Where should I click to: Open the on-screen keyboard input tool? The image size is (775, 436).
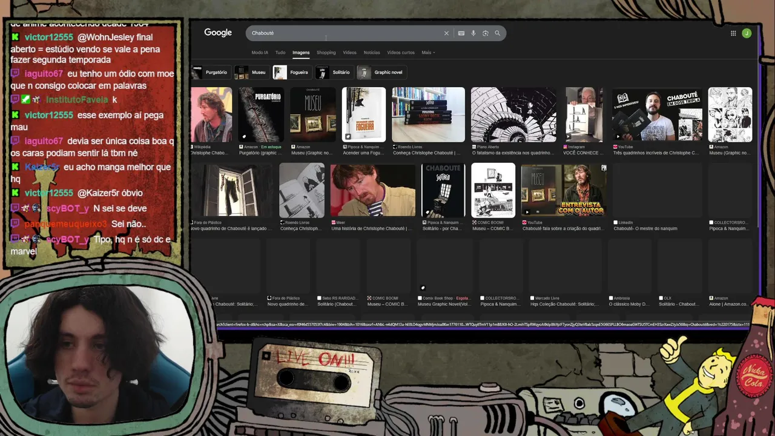(x=461, y=33)
